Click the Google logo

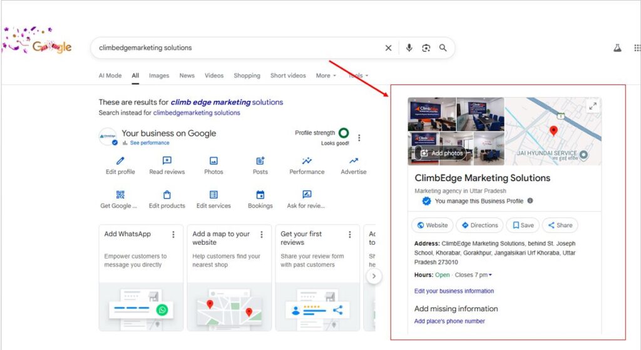coord(52,46)
